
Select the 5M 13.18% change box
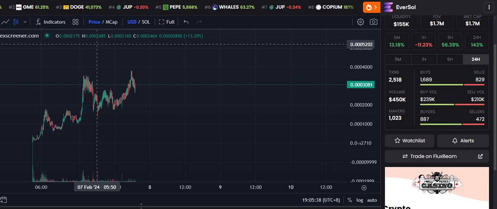(398, 41)
